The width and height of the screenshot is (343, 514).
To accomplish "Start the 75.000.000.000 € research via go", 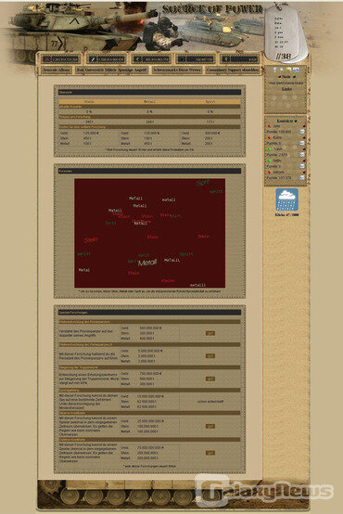I will pyautogui.click(x=210, y=453).
